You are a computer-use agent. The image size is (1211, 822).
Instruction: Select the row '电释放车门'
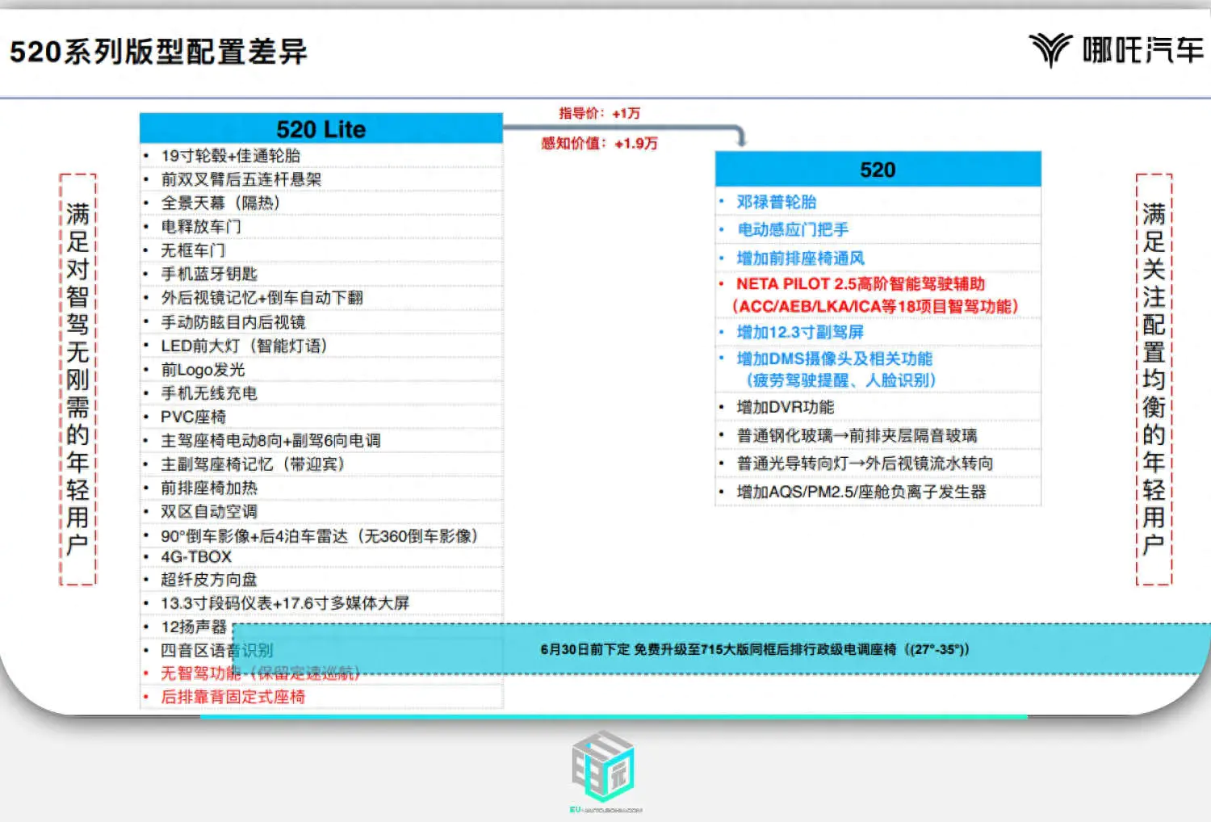[x=321, y=227]
